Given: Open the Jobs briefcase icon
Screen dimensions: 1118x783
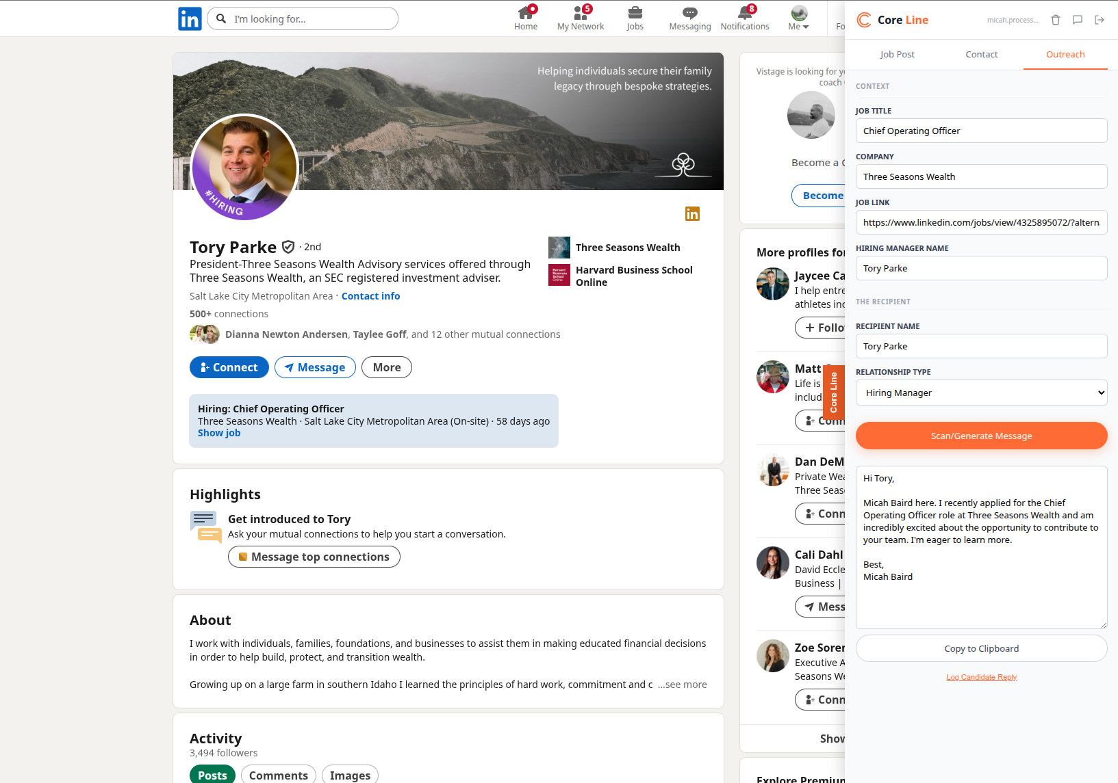Looking at the screenshot, I should (x=635, y=18).
